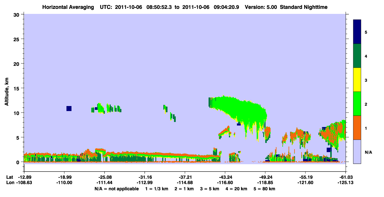This screenshot has width=384, height=197.
Task: Click longitude value -111.44
Action: click(105, 183)
